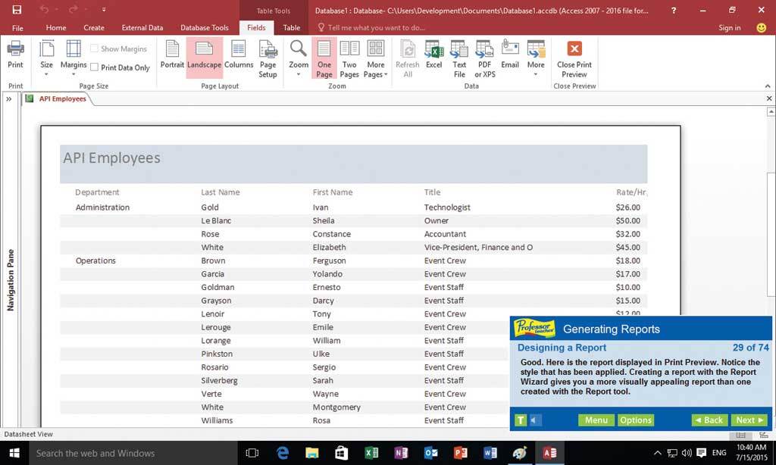Screen dimensions: 776x465
Task: Open the Page Setup dialog
Action: point(268,59)
